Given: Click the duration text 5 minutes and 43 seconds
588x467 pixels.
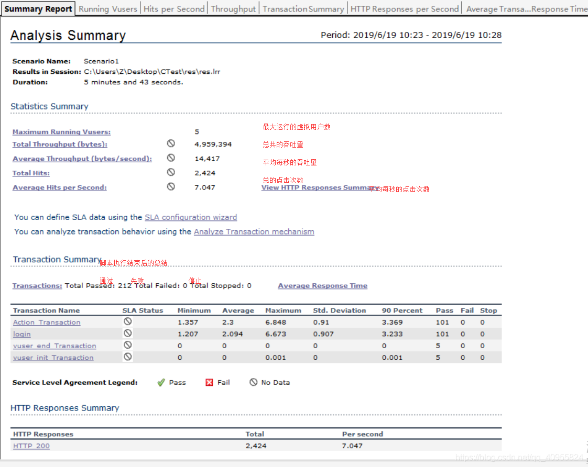Looking at the screenshot, I should tap(134, 82).
